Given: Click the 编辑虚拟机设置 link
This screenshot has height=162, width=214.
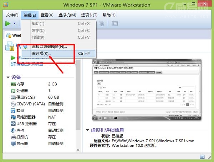Looking at the screenshot, I should [x=30, y=64].
